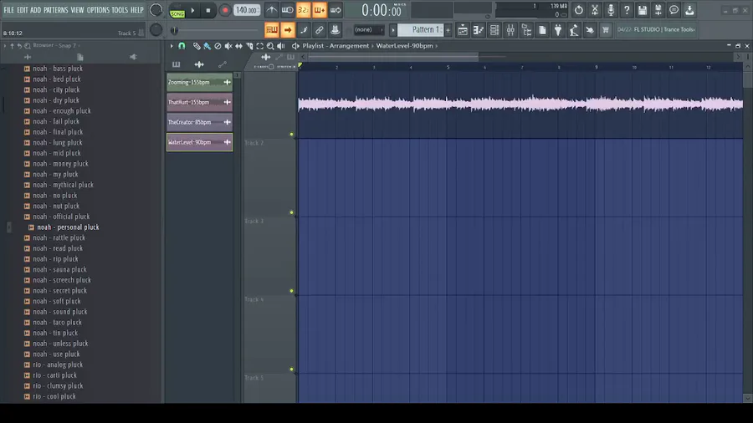
Task: Select the ThatHurt-155bpm audio clip
Action: point(200,102)
